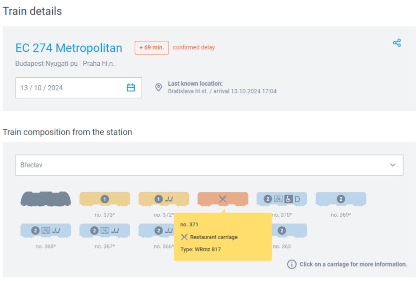Image resolution: width=420 pixels, height=281 pixels.
Task: Select second-class carriage no. 369
Action: click(341, 199)
